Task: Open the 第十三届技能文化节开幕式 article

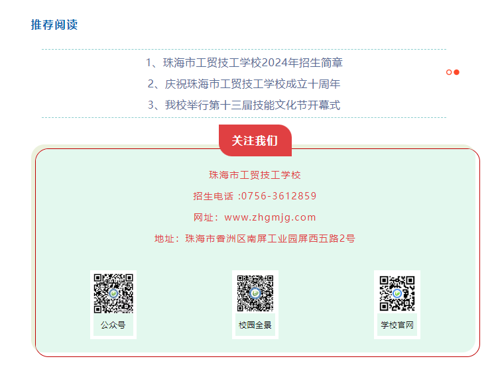Action: pos(244,105)
